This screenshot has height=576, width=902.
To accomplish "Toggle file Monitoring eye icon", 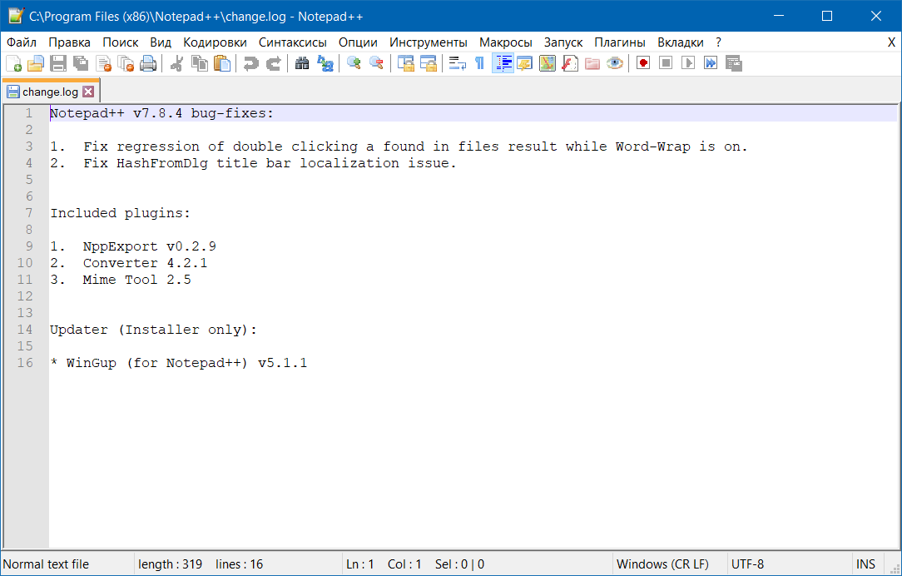I will tap(615, 63).
